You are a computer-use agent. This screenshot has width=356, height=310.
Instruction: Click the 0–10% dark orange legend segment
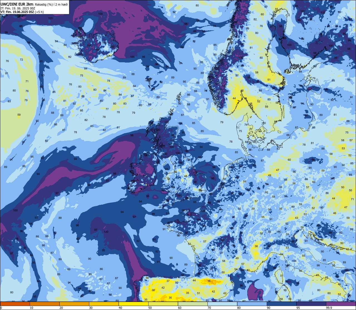pyautogui.click(x=15, y=304)
